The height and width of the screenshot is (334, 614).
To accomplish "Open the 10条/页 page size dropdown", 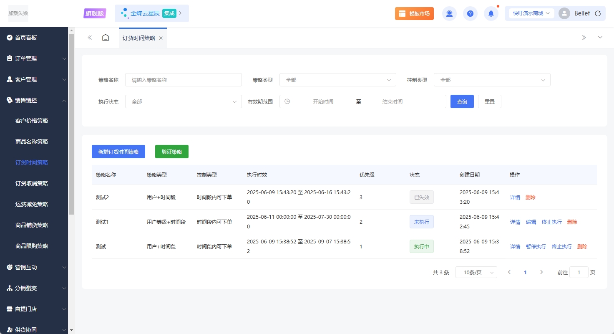I will coord(476,273).
